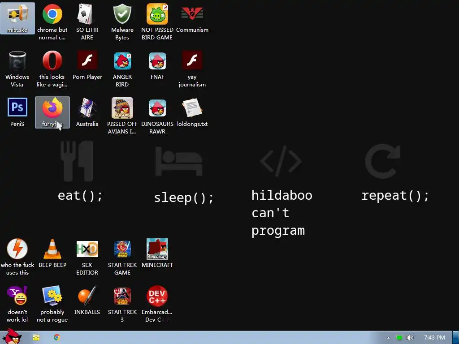Open the volume speaker tray icon
459x344 pixels.
coord(410,338)
